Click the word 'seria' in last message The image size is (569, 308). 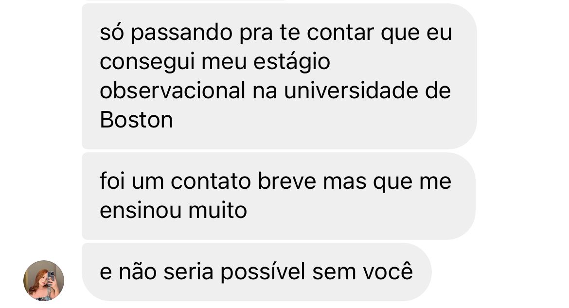(188, 272)
